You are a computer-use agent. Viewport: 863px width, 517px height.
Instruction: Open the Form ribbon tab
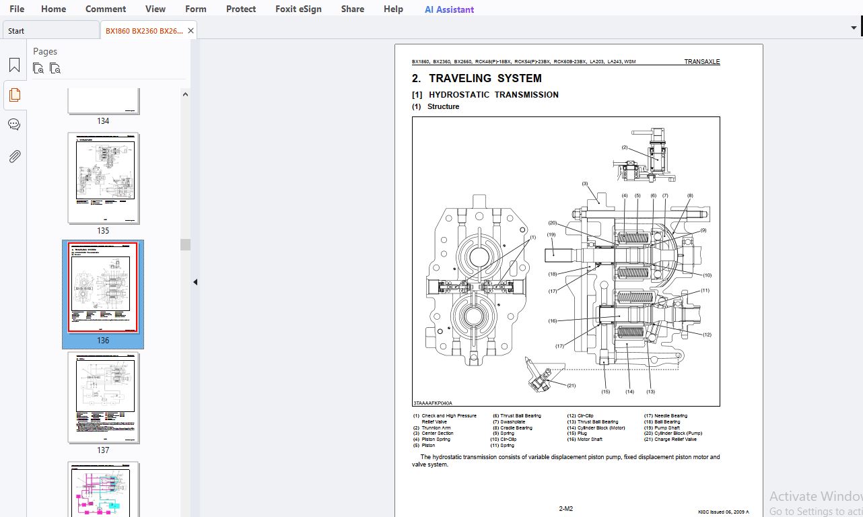(x=196, y=9)
